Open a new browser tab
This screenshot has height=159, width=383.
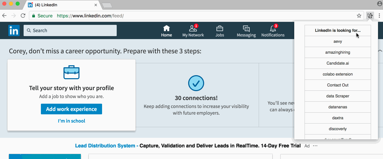pyautogui.click(x=107, y=5)
